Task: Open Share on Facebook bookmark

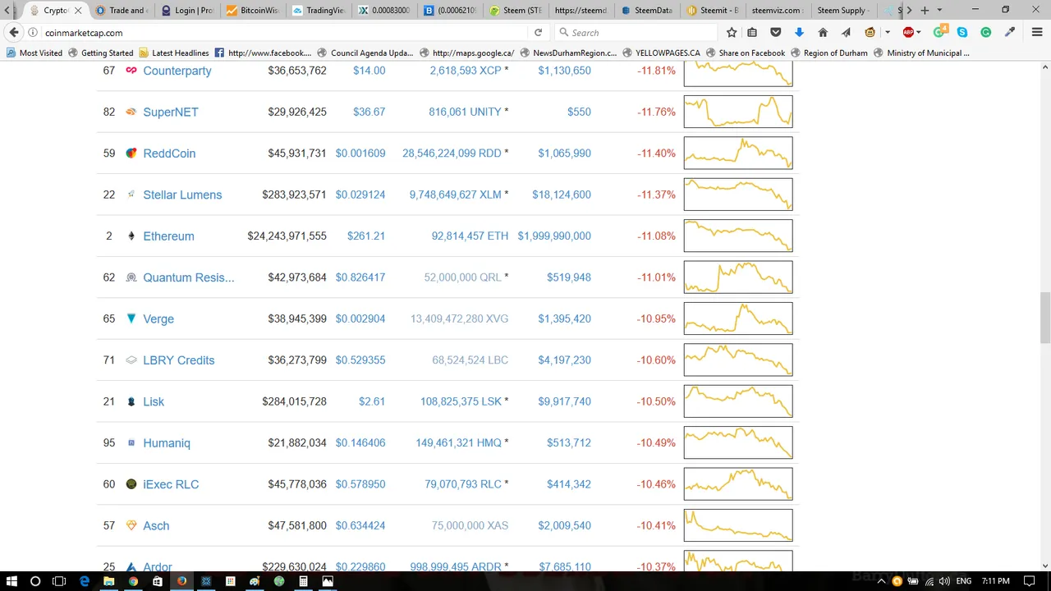Action: (x=746, y=53)
